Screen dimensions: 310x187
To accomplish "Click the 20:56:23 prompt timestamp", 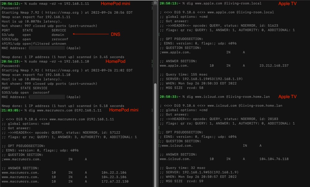I will 11,61.
